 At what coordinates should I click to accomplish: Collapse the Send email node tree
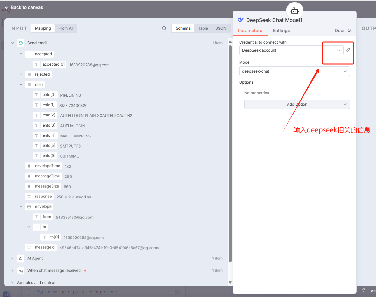(12, 43)
